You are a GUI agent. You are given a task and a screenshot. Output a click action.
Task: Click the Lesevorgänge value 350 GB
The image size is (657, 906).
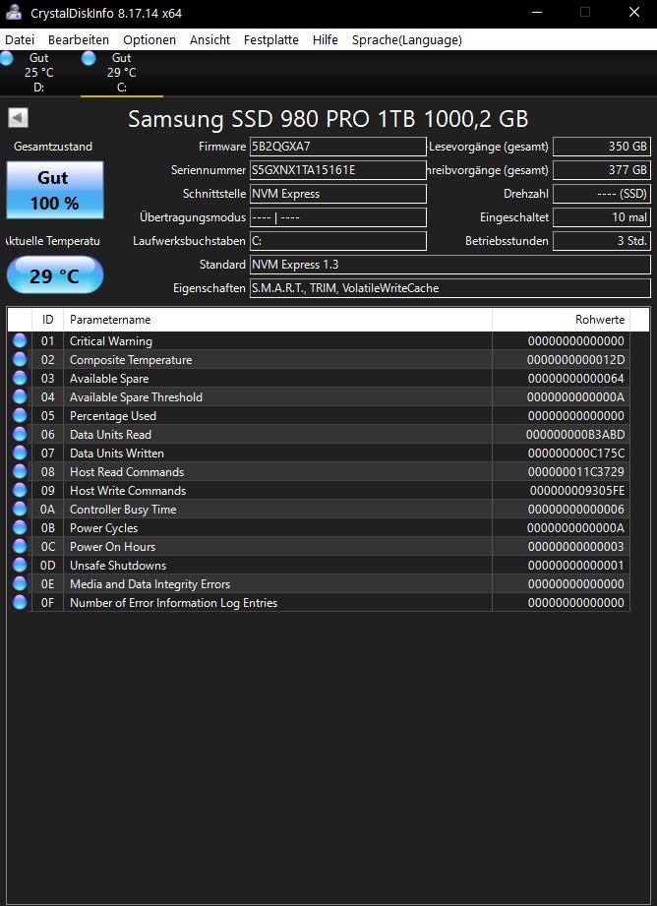(602, 147)
